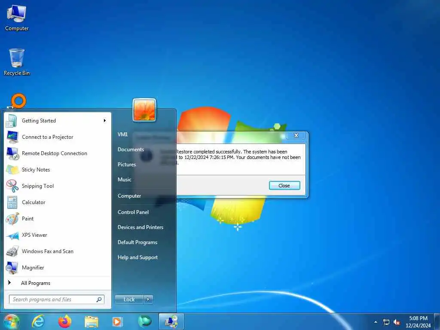This screenshot has width=440, height=330.
Task: Click the Getting Started icon
Action: point(12,121)
